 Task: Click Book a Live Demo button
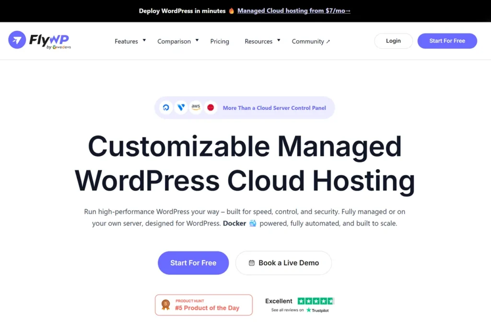pos(283,263)
